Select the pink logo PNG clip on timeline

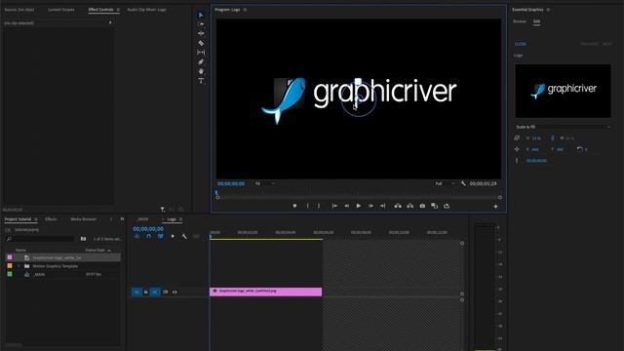coord(266,292)
